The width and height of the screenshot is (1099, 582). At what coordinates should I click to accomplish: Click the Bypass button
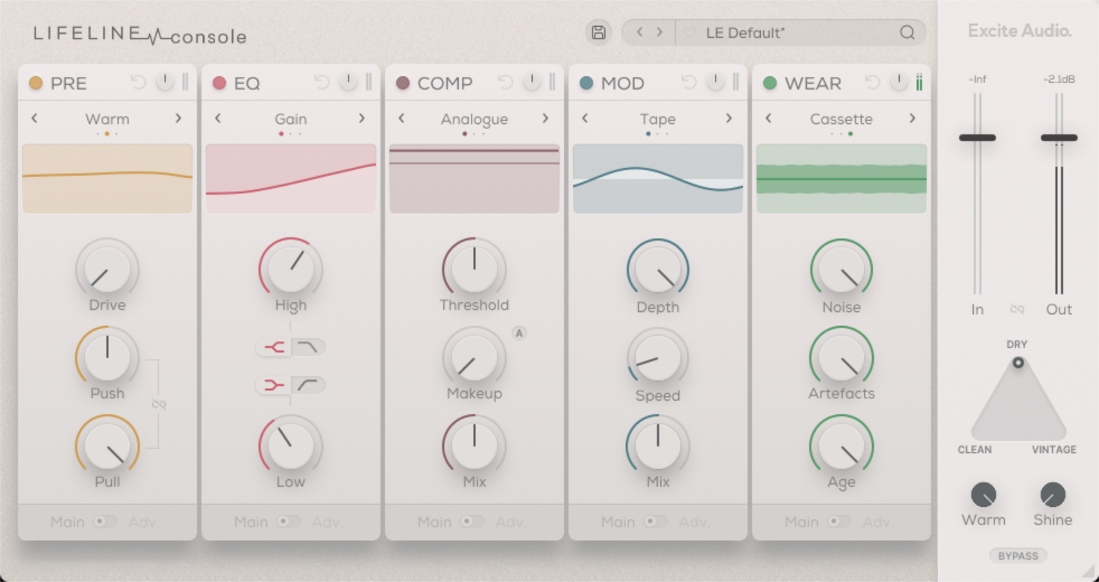click(x=1018, y=556)
